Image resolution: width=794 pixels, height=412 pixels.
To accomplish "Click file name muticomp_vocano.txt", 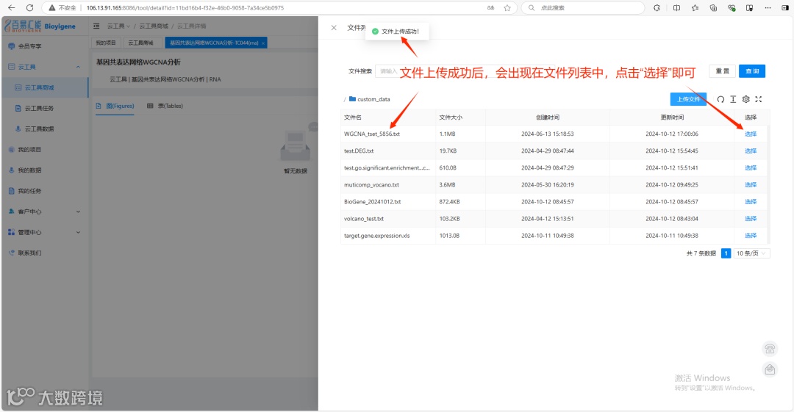I will 371,185.
